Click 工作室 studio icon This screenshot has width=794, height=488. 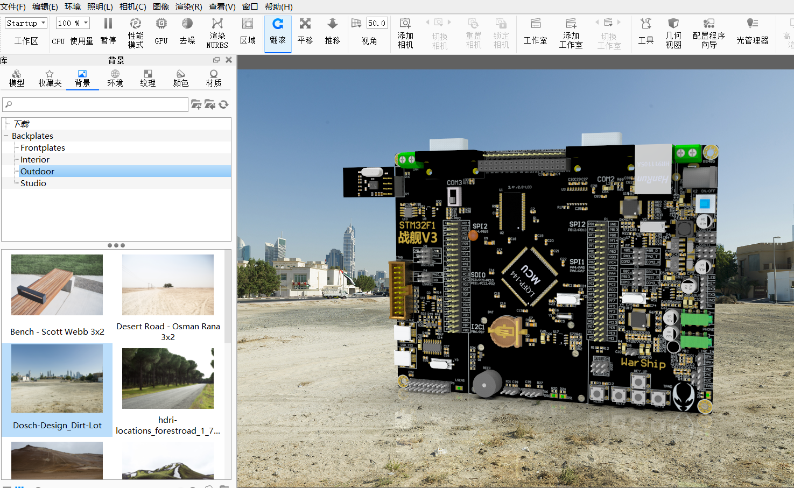[x=536, y=31]
